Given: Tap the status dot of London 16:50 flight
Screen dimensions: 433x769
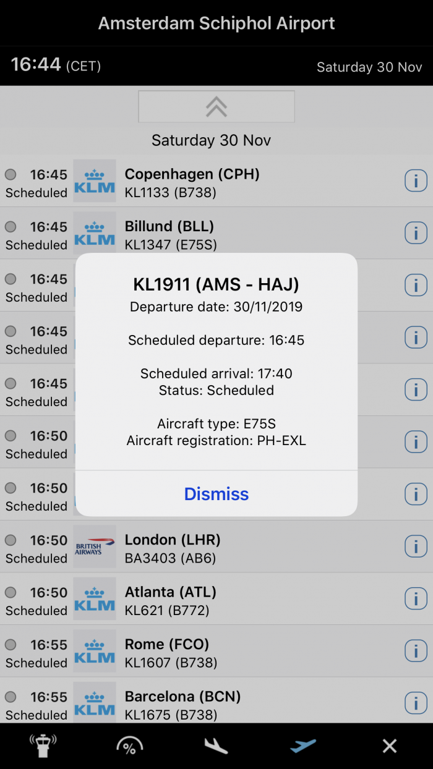Looking at the screenshot, I should coord(11,540).
